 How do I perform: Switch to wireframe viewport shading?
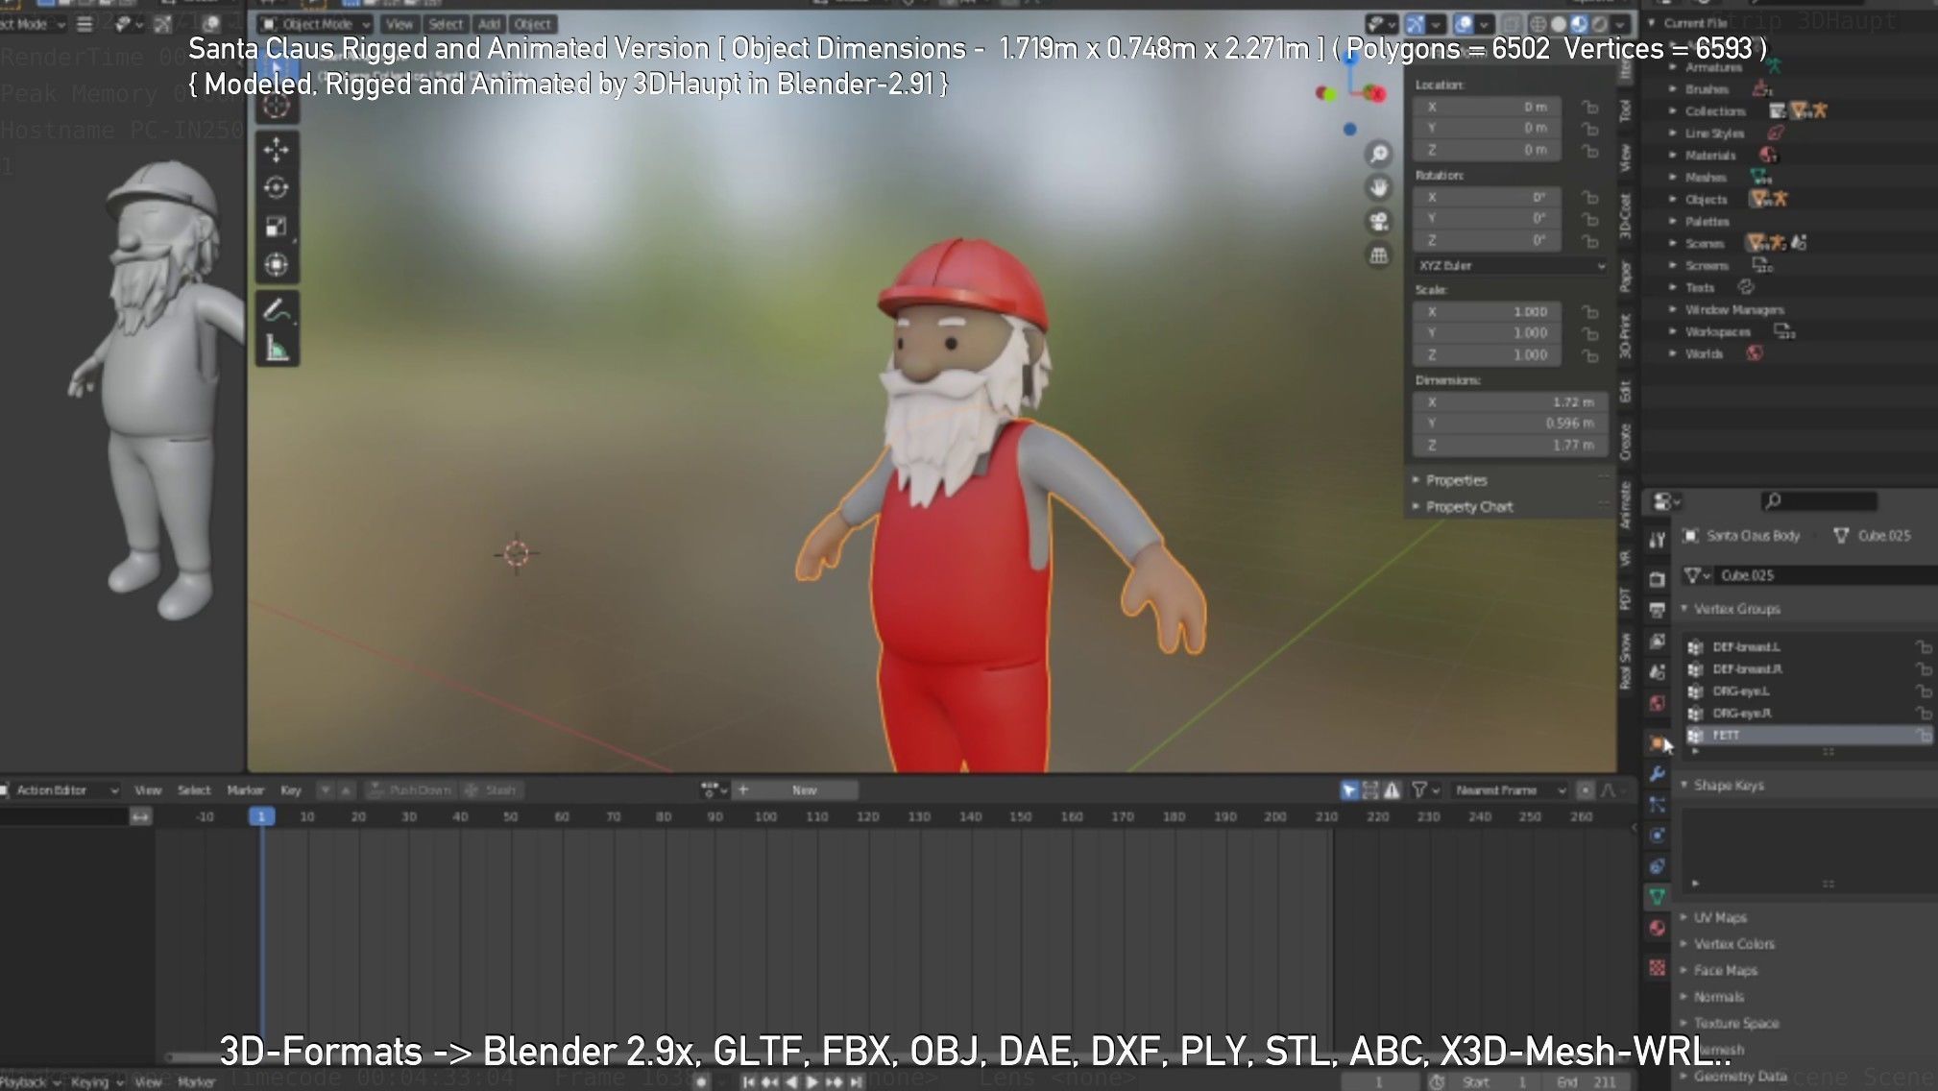pyautogui.click(x=1538, y=24)
